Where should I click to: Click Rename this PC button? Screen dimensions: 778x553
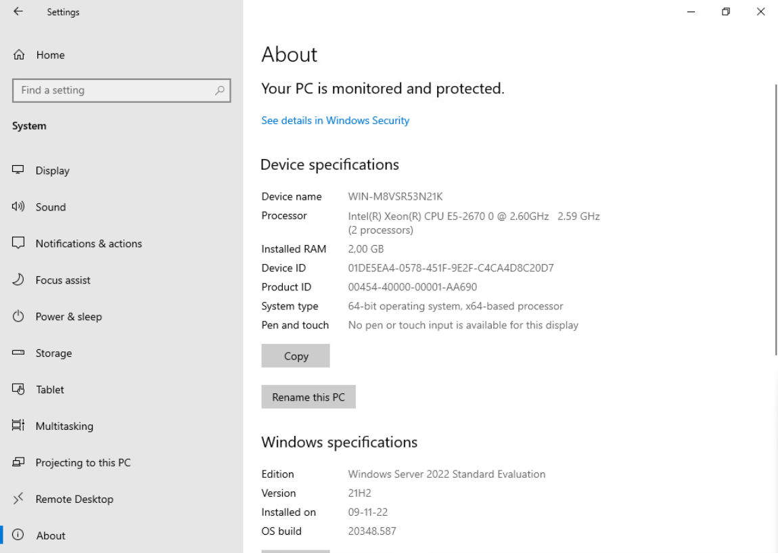[x=308, y=397]
